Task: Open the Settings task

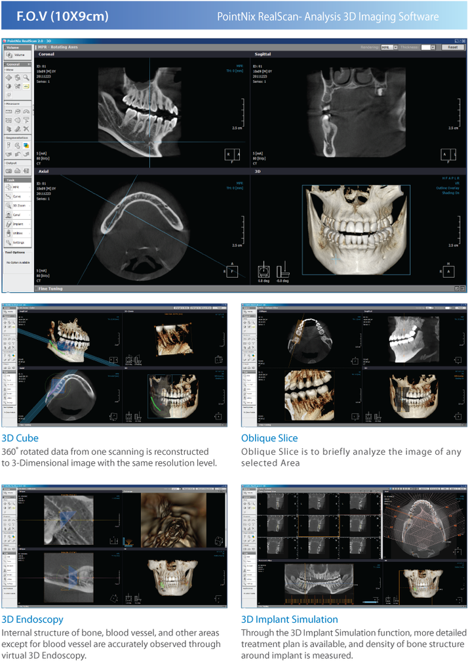Action: coord(17,242)
